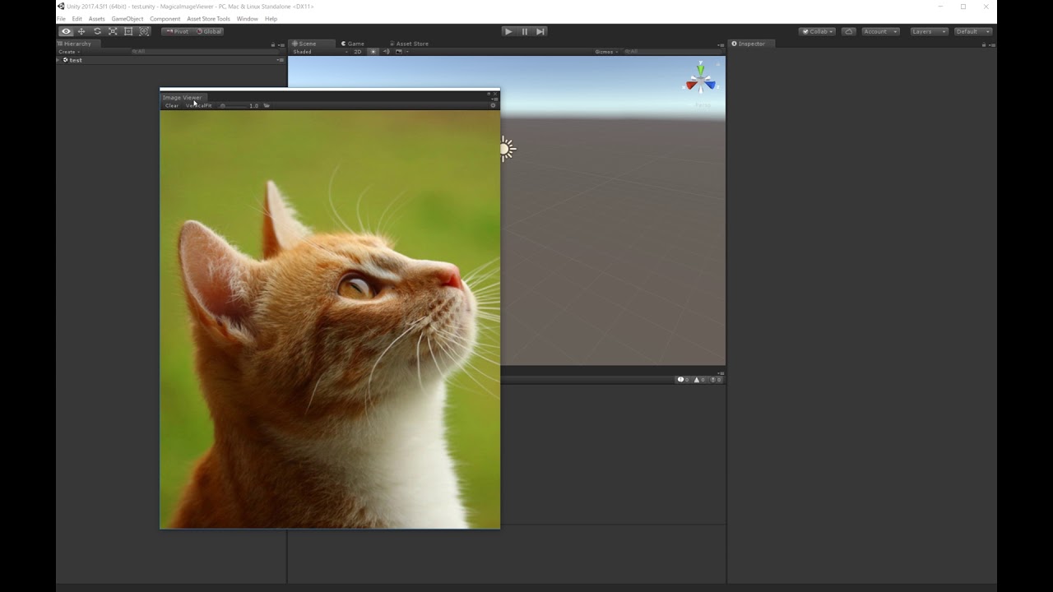Image resolution: width=1053 pixels, height=592 pixels.
Task: Switch to the Game tab
Action: coord(353,44)
